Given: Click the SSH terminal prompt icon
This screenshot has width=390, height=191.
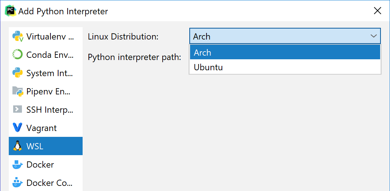Looking at the screenshot, I should [18, 109].
